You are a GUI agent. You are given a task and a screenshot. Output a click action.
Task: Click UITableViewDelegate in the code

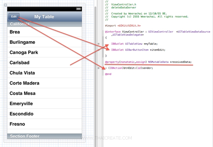(x=127, y=35)
